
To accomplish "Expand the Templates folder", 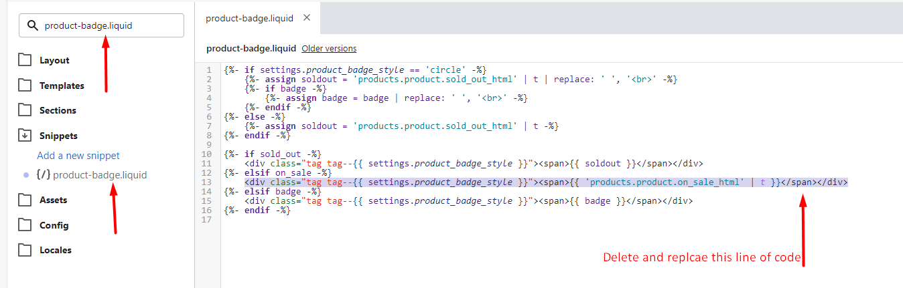I will tap(62, 86).
